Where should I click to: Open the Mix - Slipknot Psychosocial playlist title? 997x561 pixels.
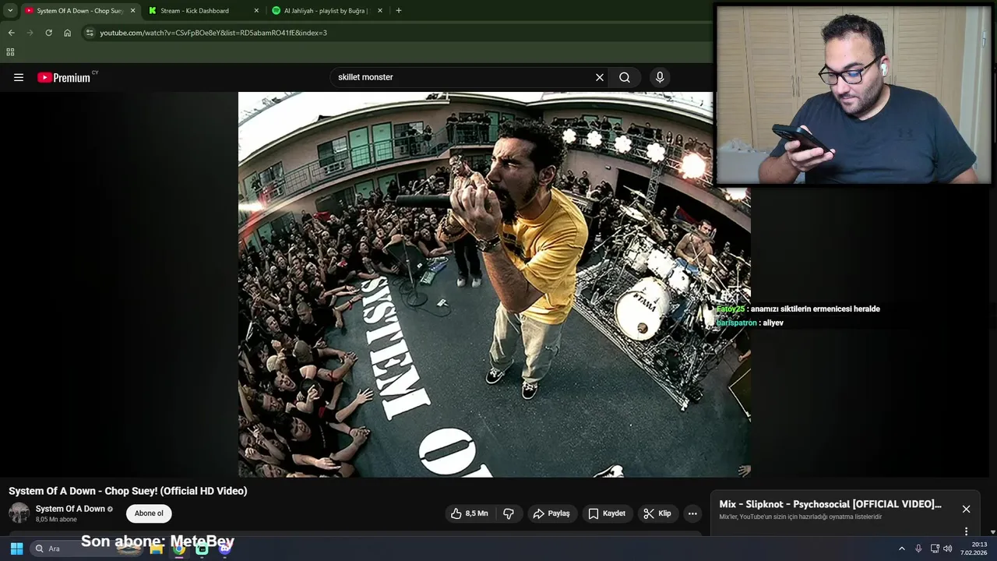pos(830,504)
